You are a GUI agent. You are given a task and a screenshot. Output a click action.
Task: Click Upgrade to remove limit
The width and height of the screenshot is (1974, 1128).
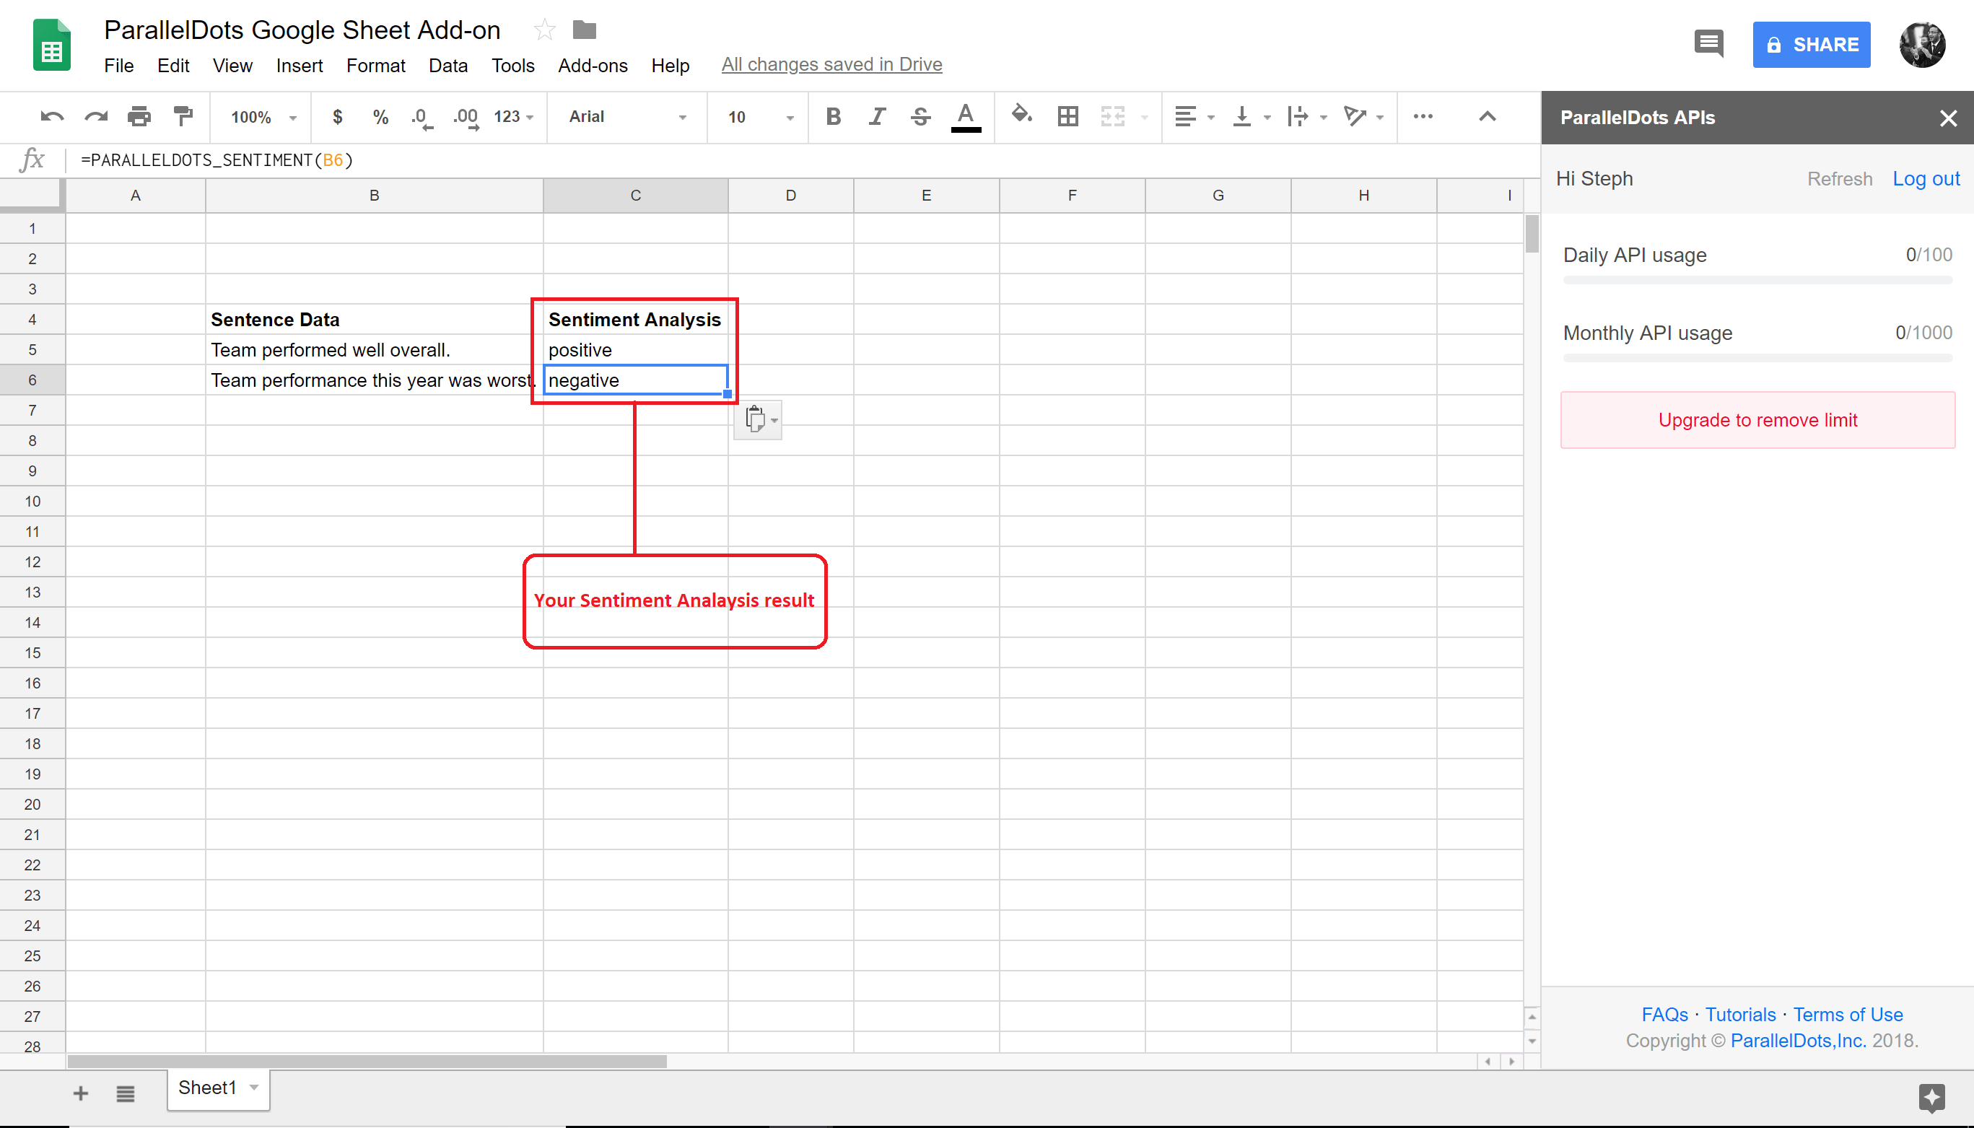pyautogui.click(x=1757, y=420)
